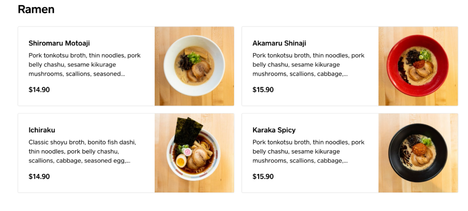
Task: Open the Akamaru Shinaji red bowl photo
Action: coord(418,66)
